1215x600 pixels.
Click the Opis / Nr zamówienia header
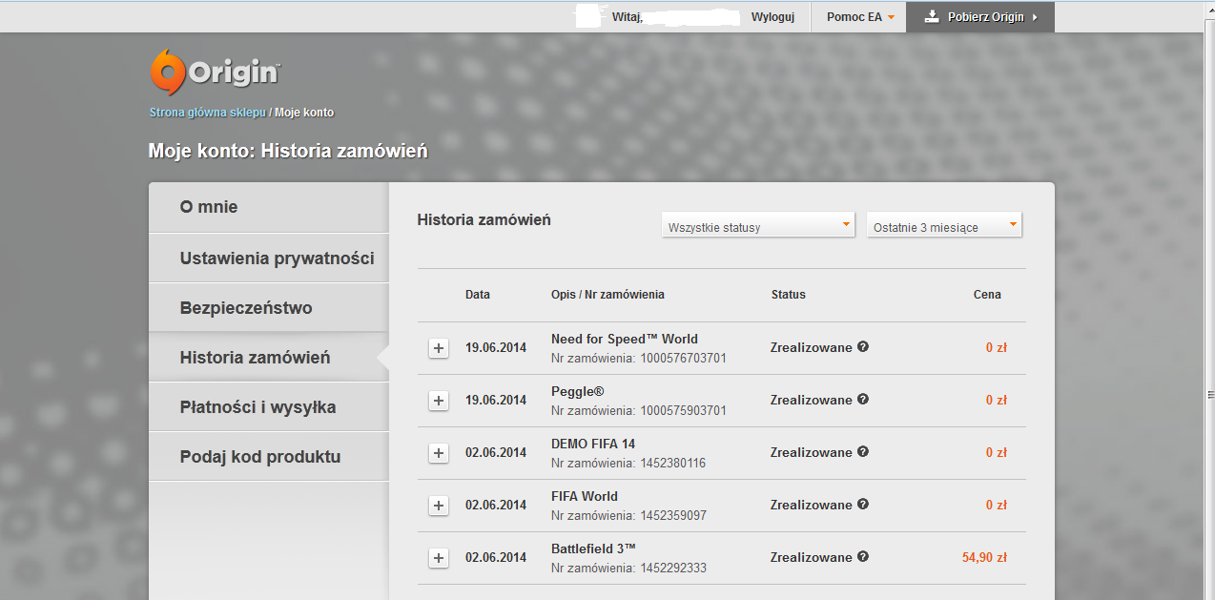click(x=607, y=295)
